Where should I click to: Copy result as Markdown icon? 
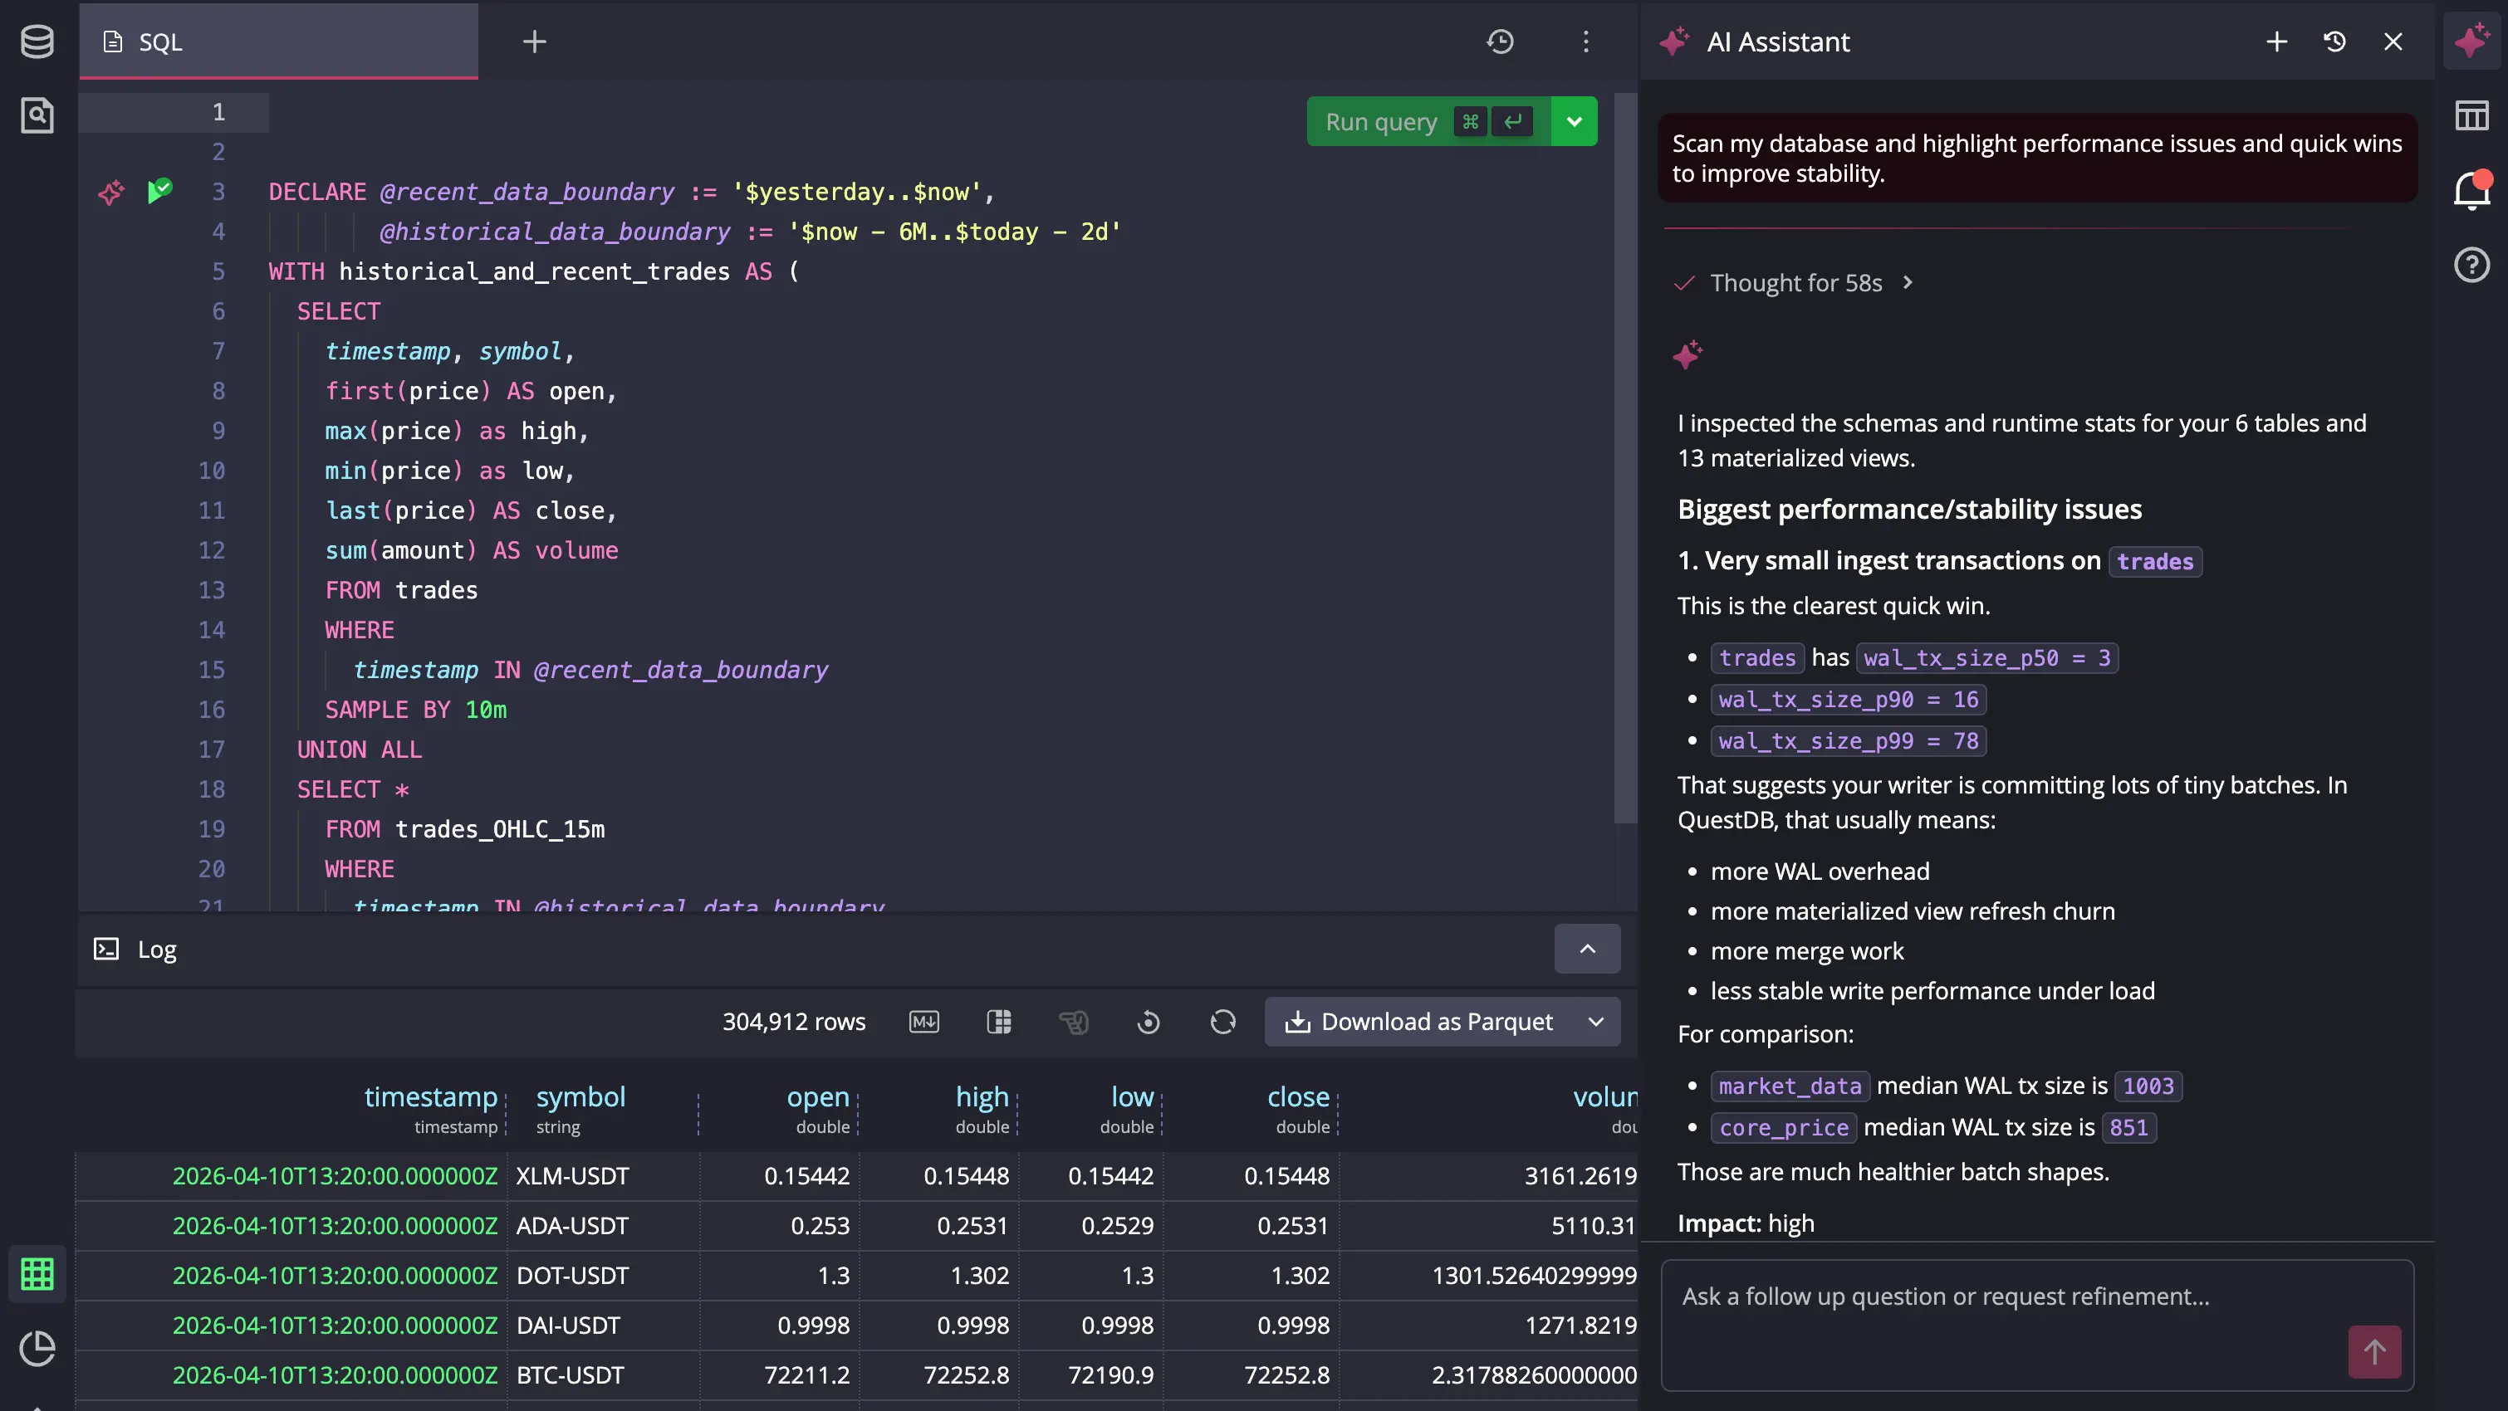pos(923,1022)
